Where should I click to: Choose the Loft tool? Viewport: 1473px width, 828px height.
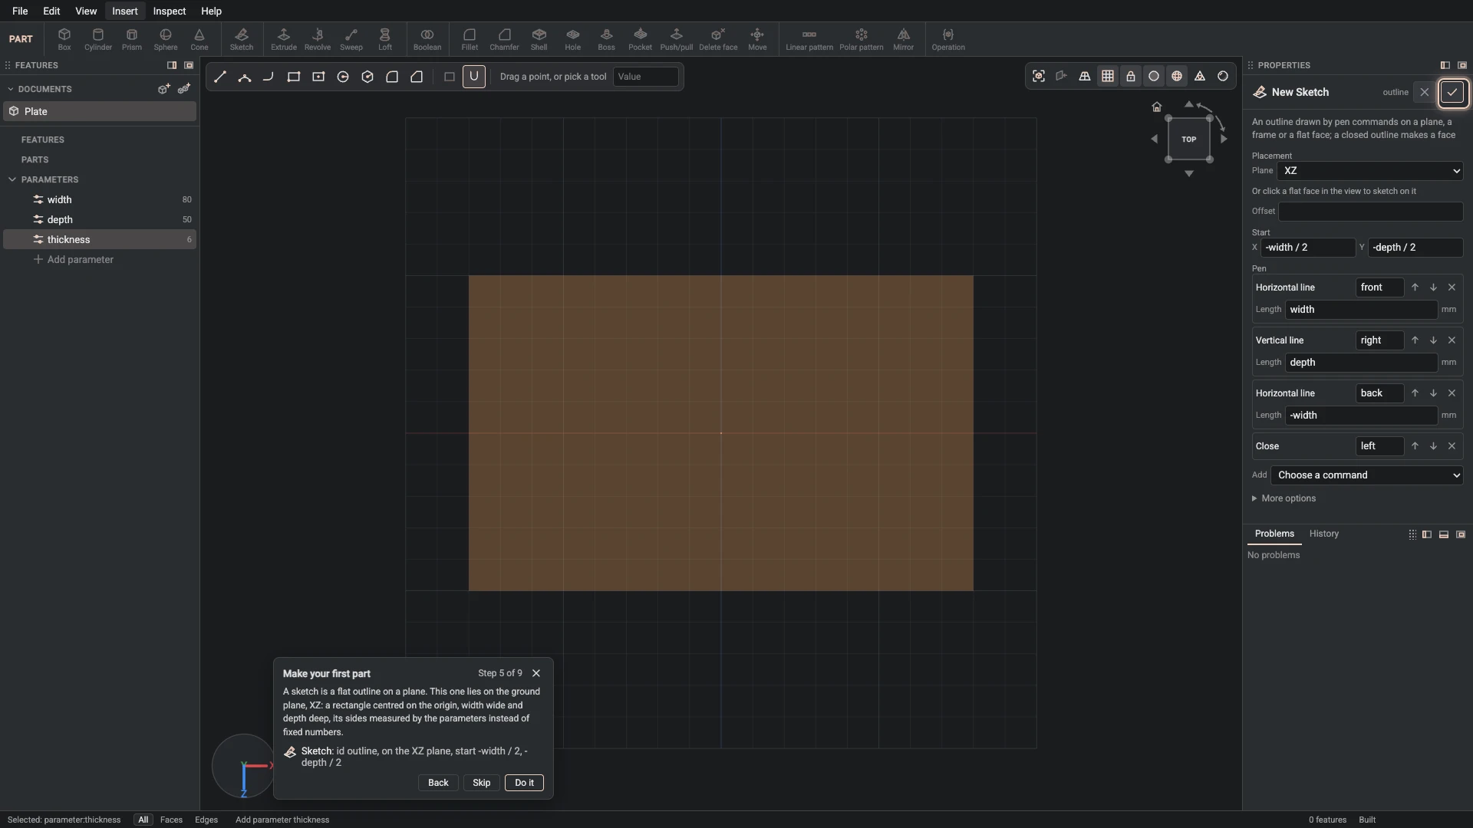385,39
